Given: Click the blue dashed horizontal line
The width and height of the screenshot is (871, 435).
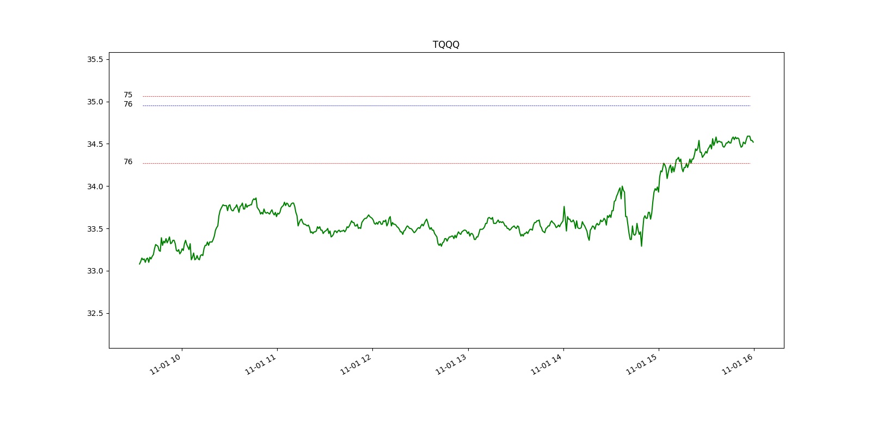Looking at the screenshot, I should click(446, 105).
